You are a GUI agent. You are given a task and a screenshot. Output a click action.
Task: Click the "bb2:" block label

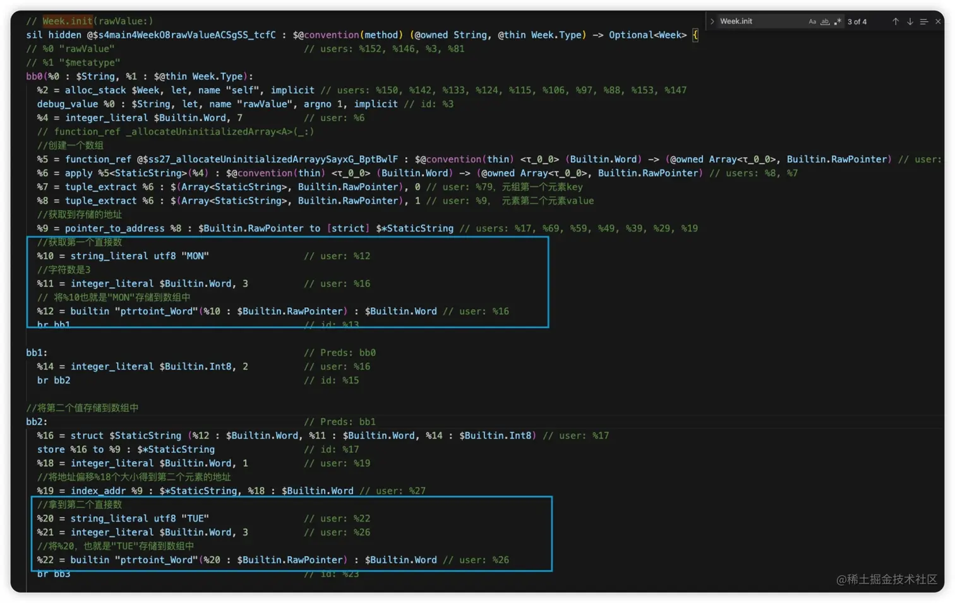37,422
